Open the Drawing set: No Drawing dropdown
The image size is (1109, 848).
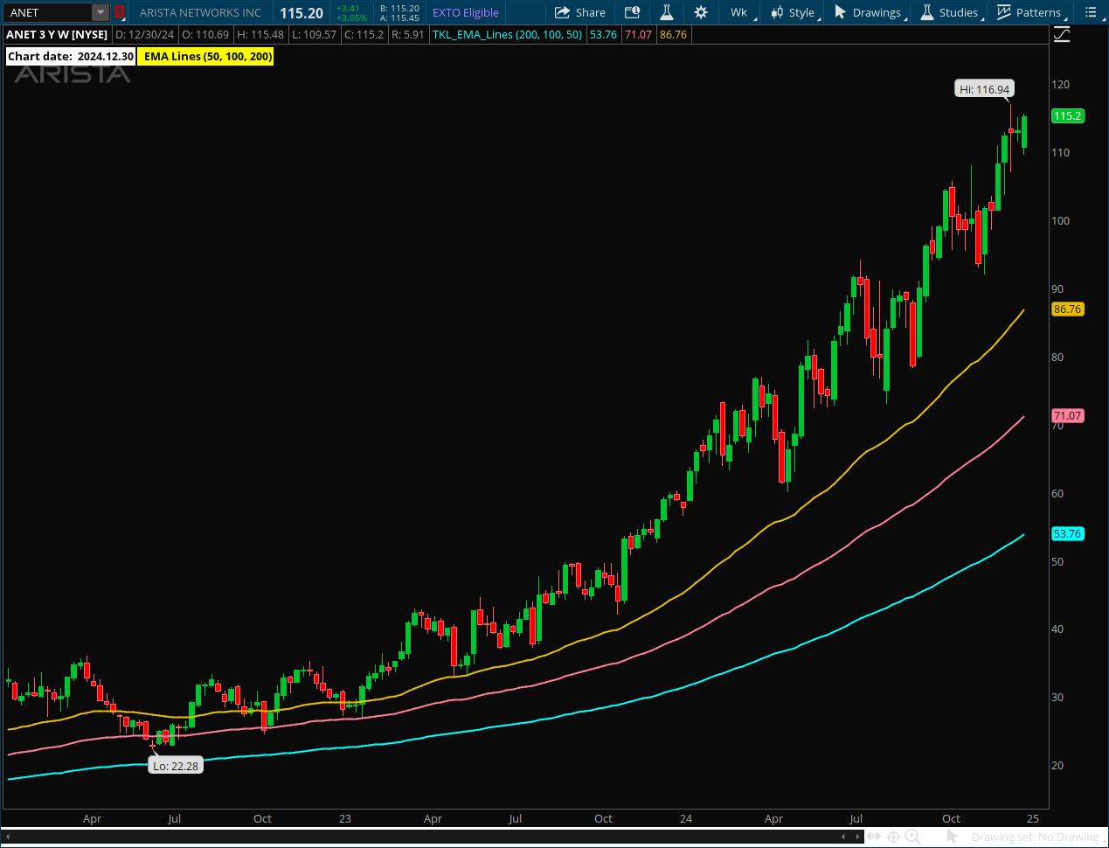[x=1036, y=837]
